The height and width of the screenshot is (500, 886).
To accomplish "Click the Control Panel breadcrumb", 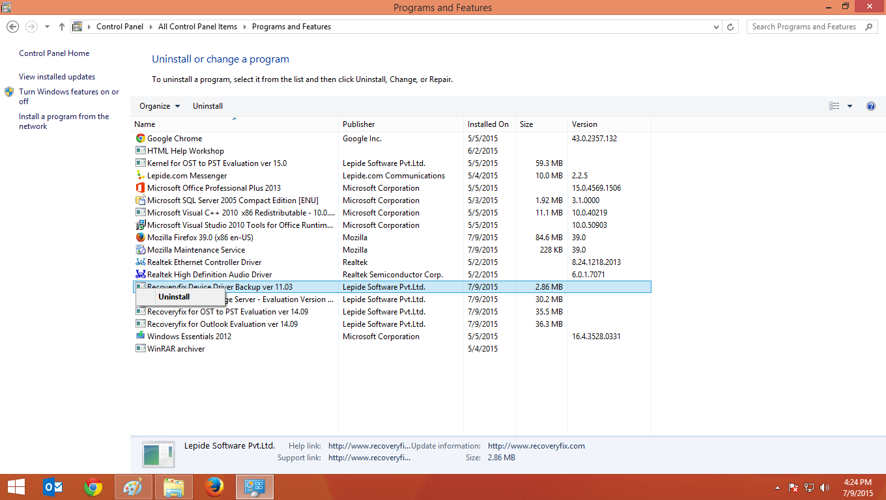I will tap(120, 27).
